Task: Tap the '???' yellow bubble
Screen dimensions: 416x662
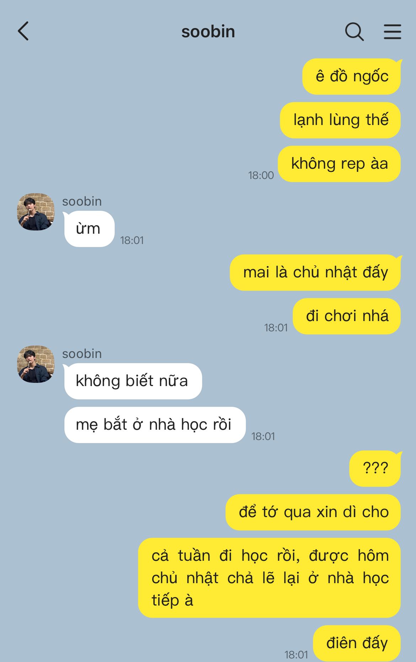Action: 375,468
